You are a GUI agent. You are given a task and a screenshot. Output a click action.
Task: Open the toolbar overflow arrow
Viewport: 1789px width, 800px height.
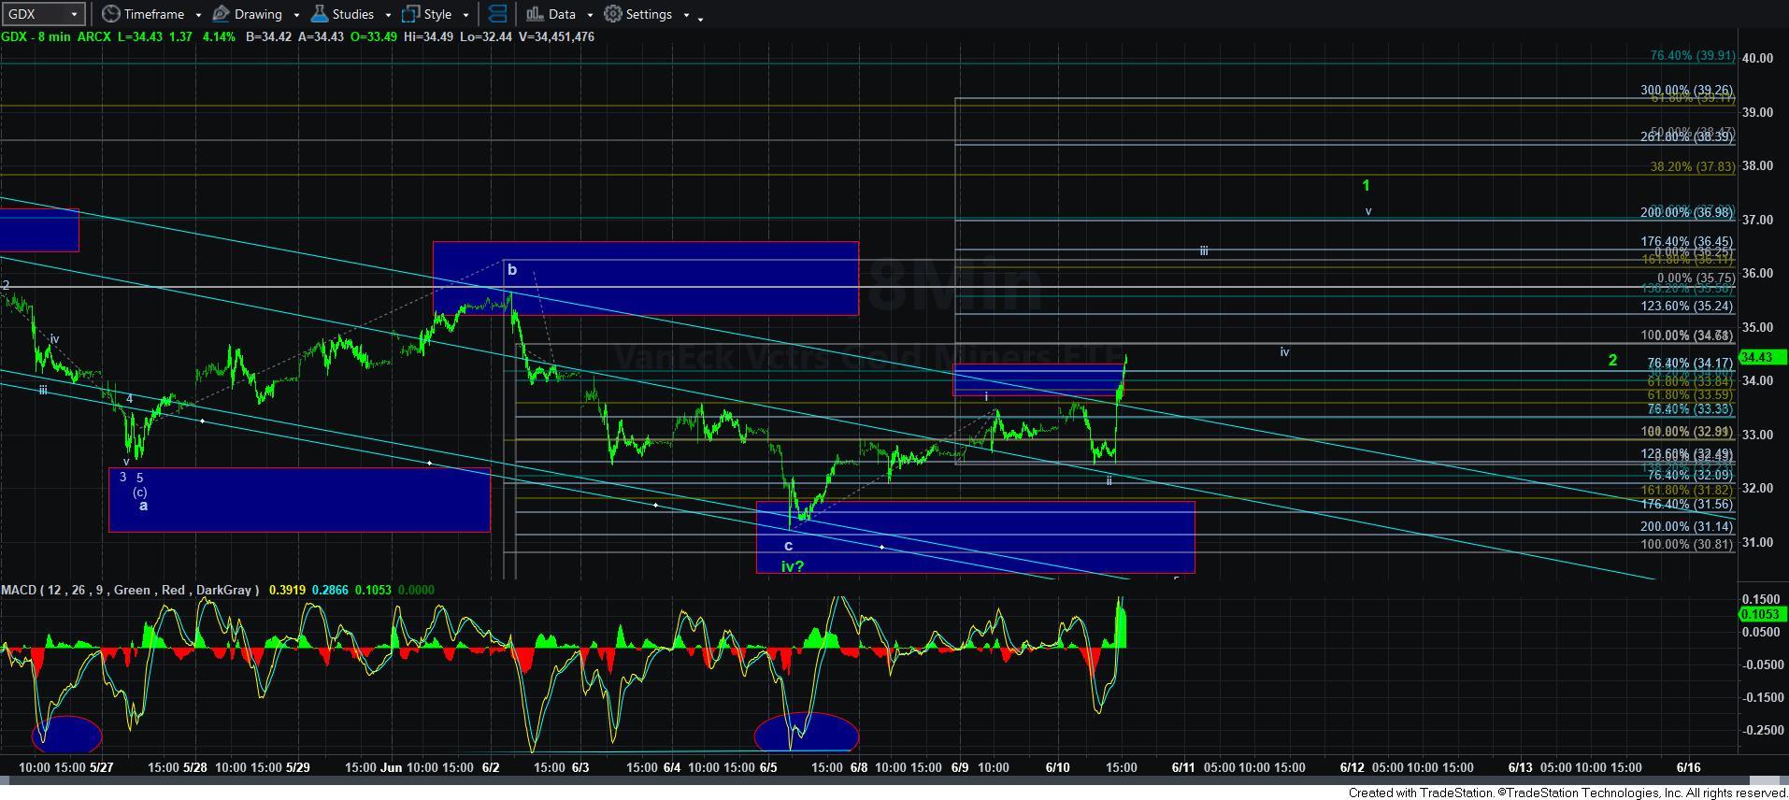point(701,18)
